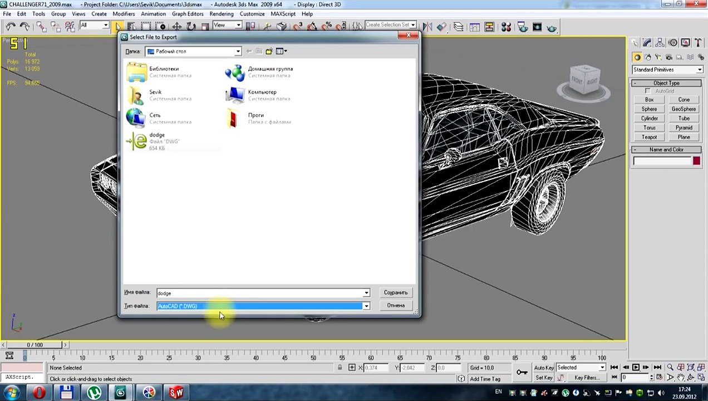
Task: Open the View Menu dropdown in dialog toolbar
Action: pos(281,51)
